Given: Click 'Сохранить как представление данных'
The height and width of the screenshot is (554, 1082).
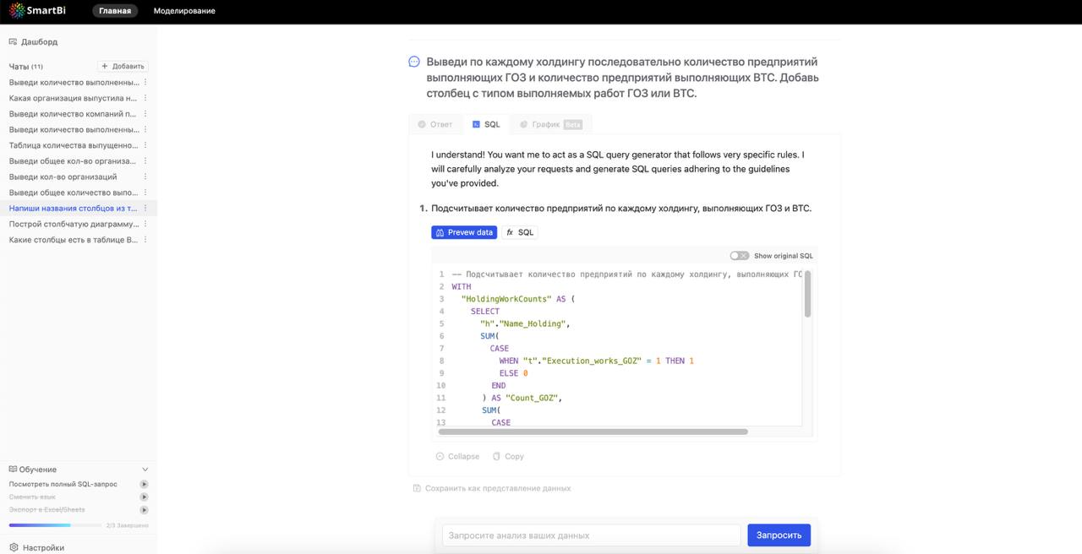Looking at the screenshot, I should pyautogui.click(x=491, y=488).
